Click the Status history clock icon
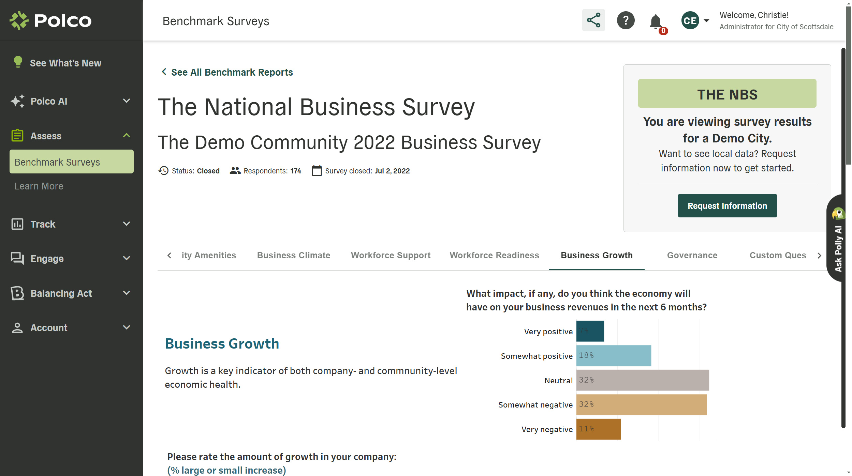 click(163, 171)
